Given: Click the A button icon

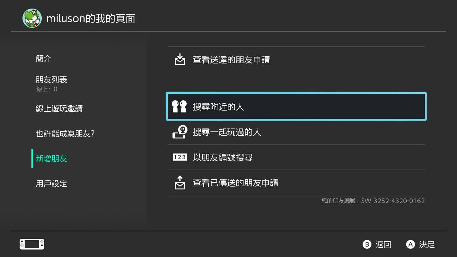Looking at the screenshot, I should [411, 244].
